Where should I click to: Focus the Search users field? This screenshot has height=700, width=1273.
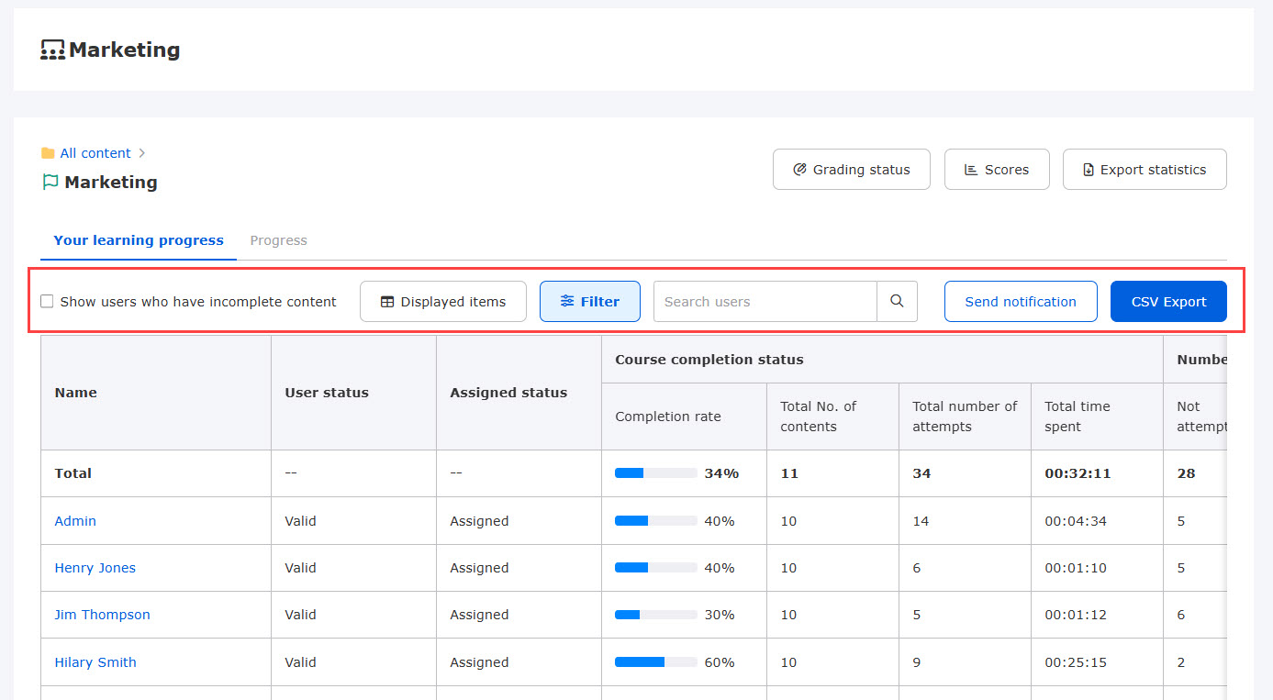pyautogui.click(x=765, y=301)
